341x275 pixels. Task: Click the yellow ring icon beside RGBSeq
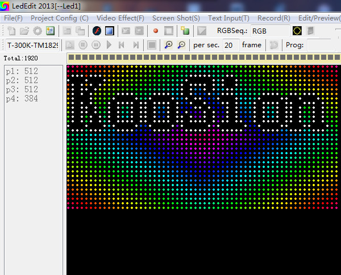297,31
